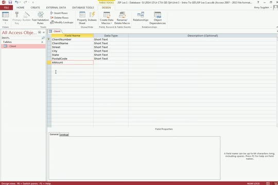Click the Field Name column header
The image size is (278, 185).
[73, 35]
